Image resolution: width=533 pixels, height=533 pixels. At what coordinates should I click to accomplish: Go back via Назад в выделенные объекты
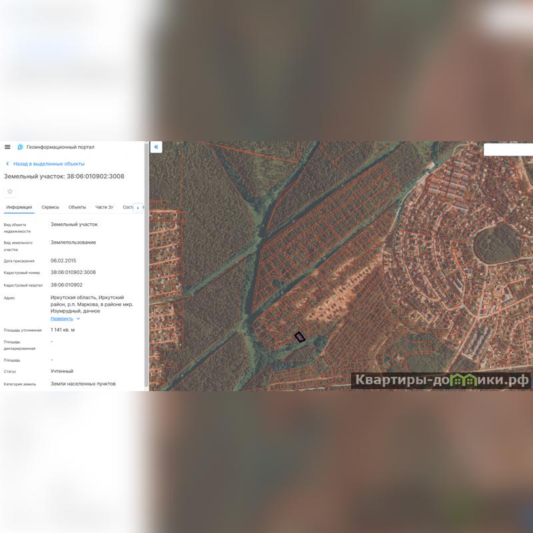[49, 164]
